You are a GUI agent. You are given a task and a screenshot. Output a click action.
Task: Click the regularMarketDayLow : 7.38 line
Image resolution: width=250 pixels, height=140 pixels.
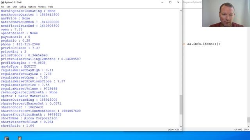point(26,74)
